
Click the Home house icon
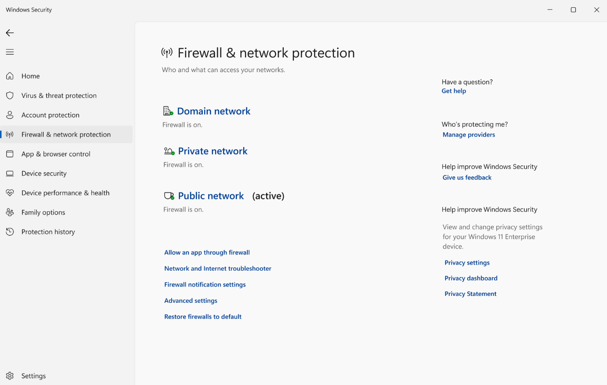10,76
